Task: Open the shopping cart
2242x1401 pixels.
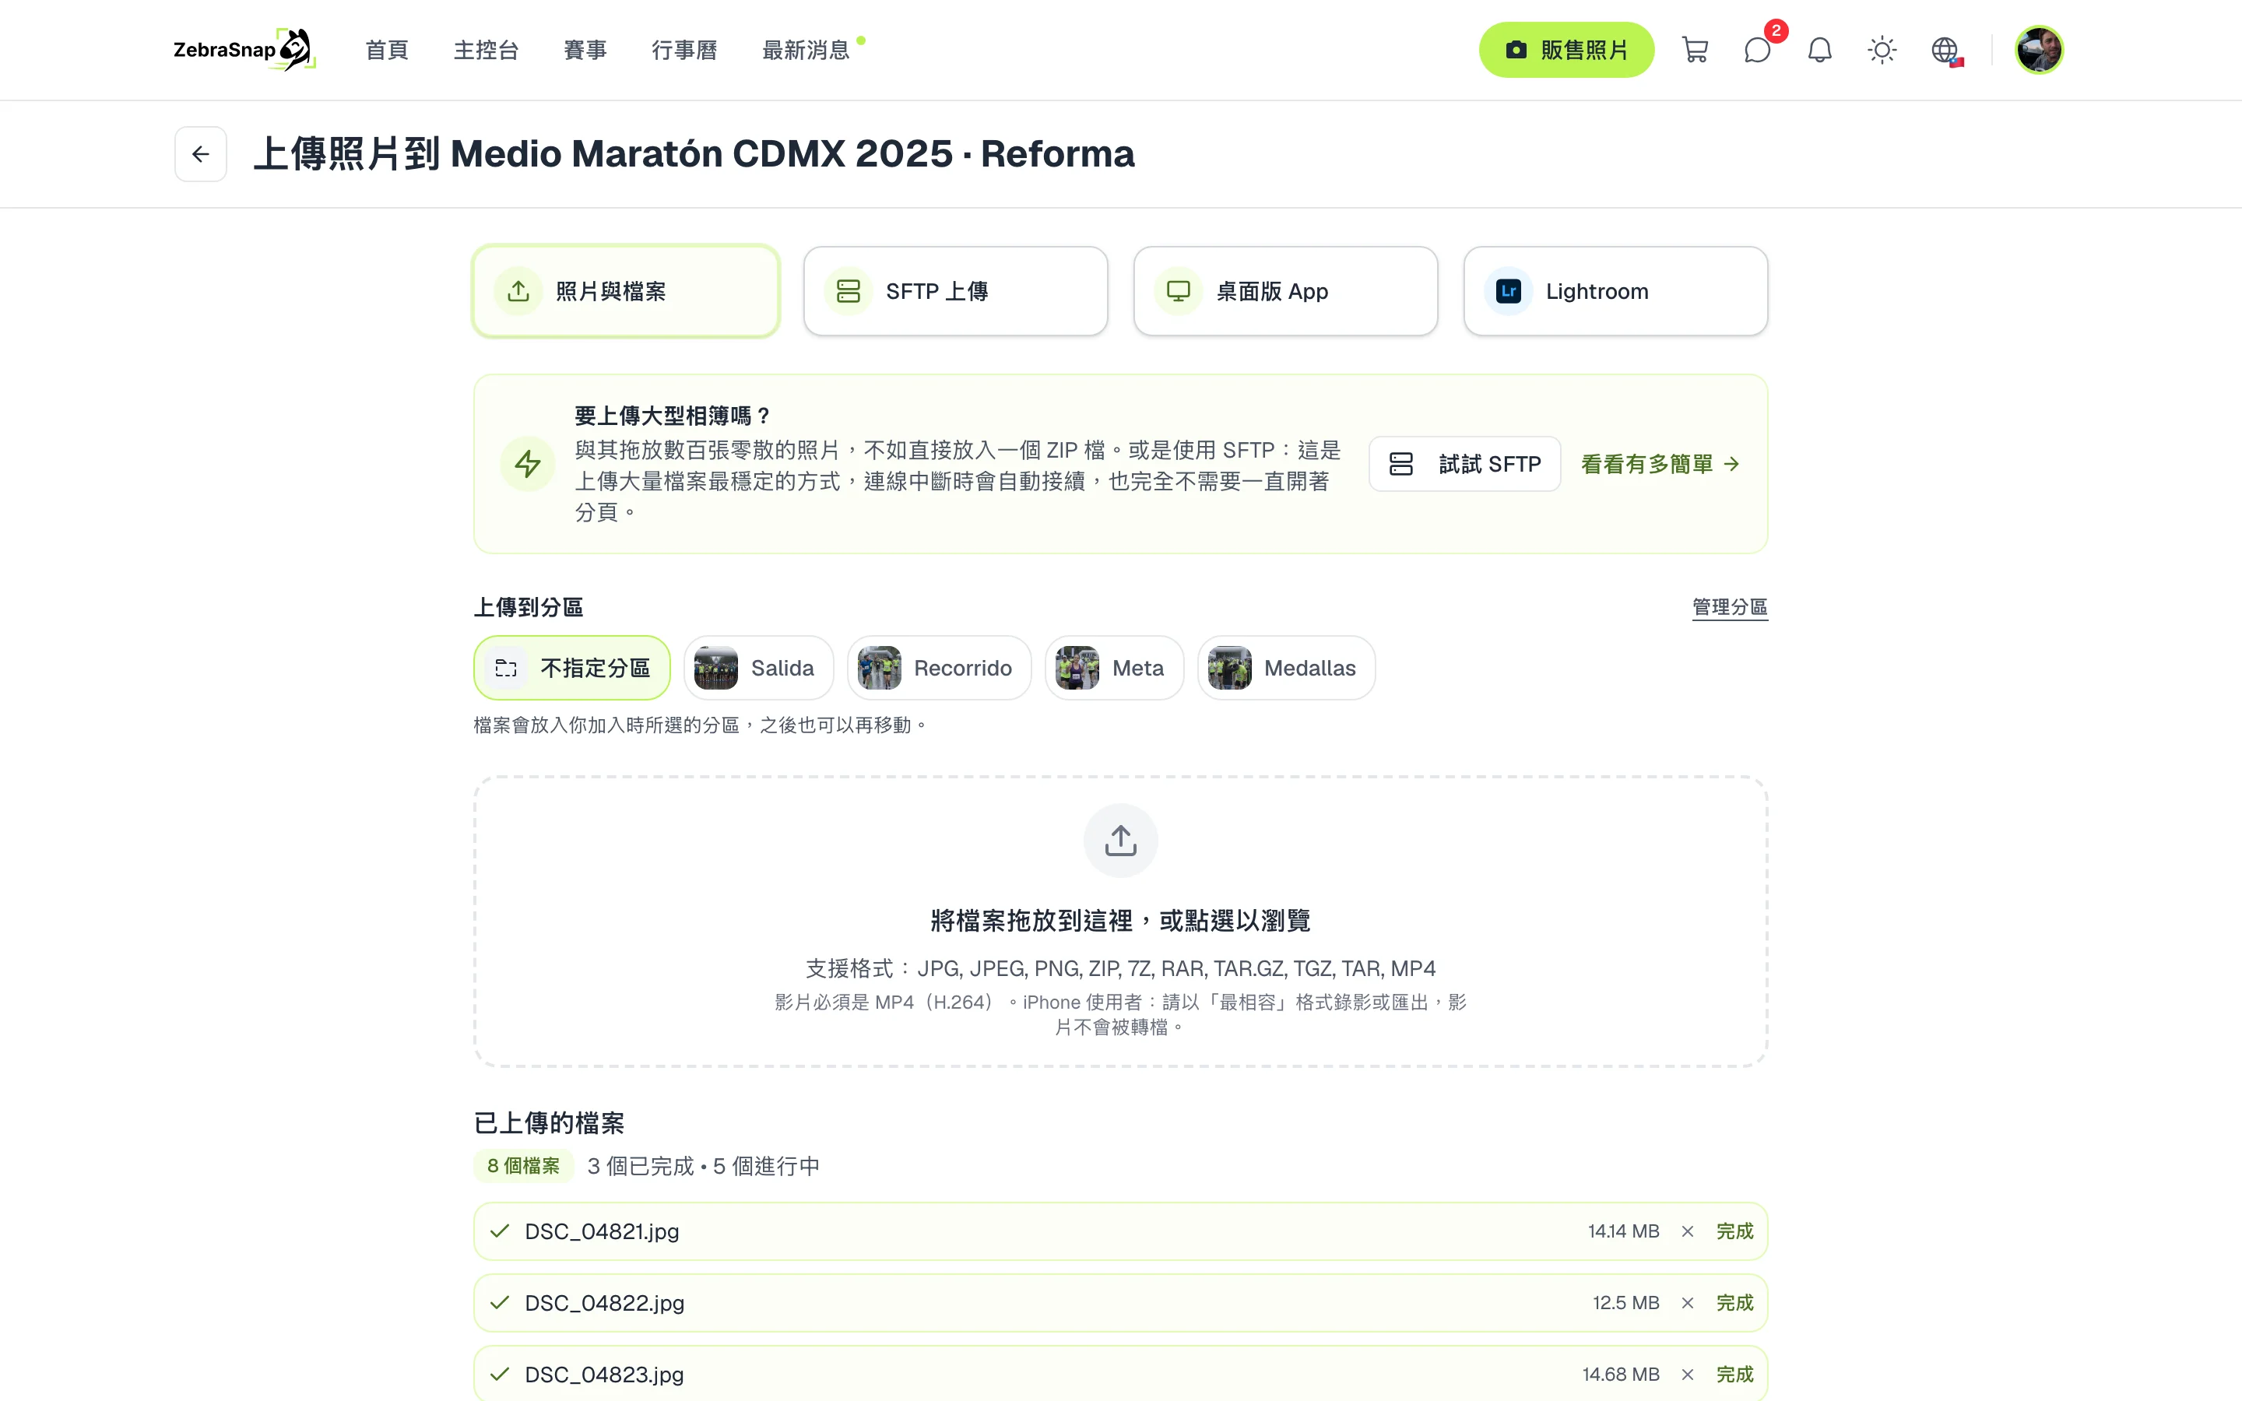Action: coord(1695,50)
